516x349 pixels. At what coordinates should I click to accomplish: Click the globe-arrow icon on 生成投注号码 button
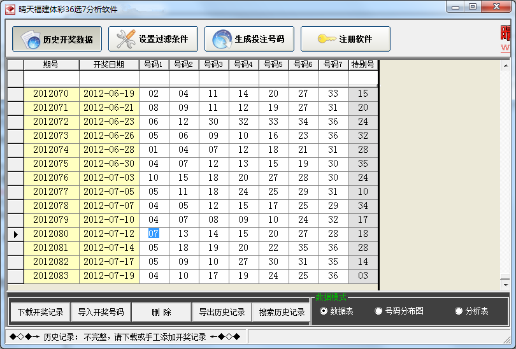click(x=222, y=39)
